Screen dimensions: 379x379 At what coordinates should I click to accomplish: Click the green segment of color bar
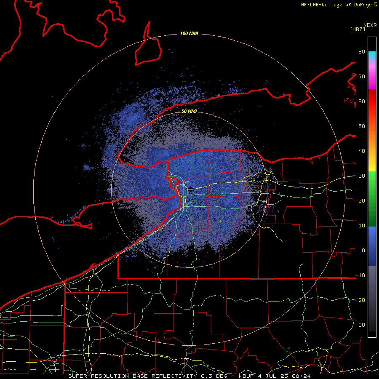[x=372, y=199]
